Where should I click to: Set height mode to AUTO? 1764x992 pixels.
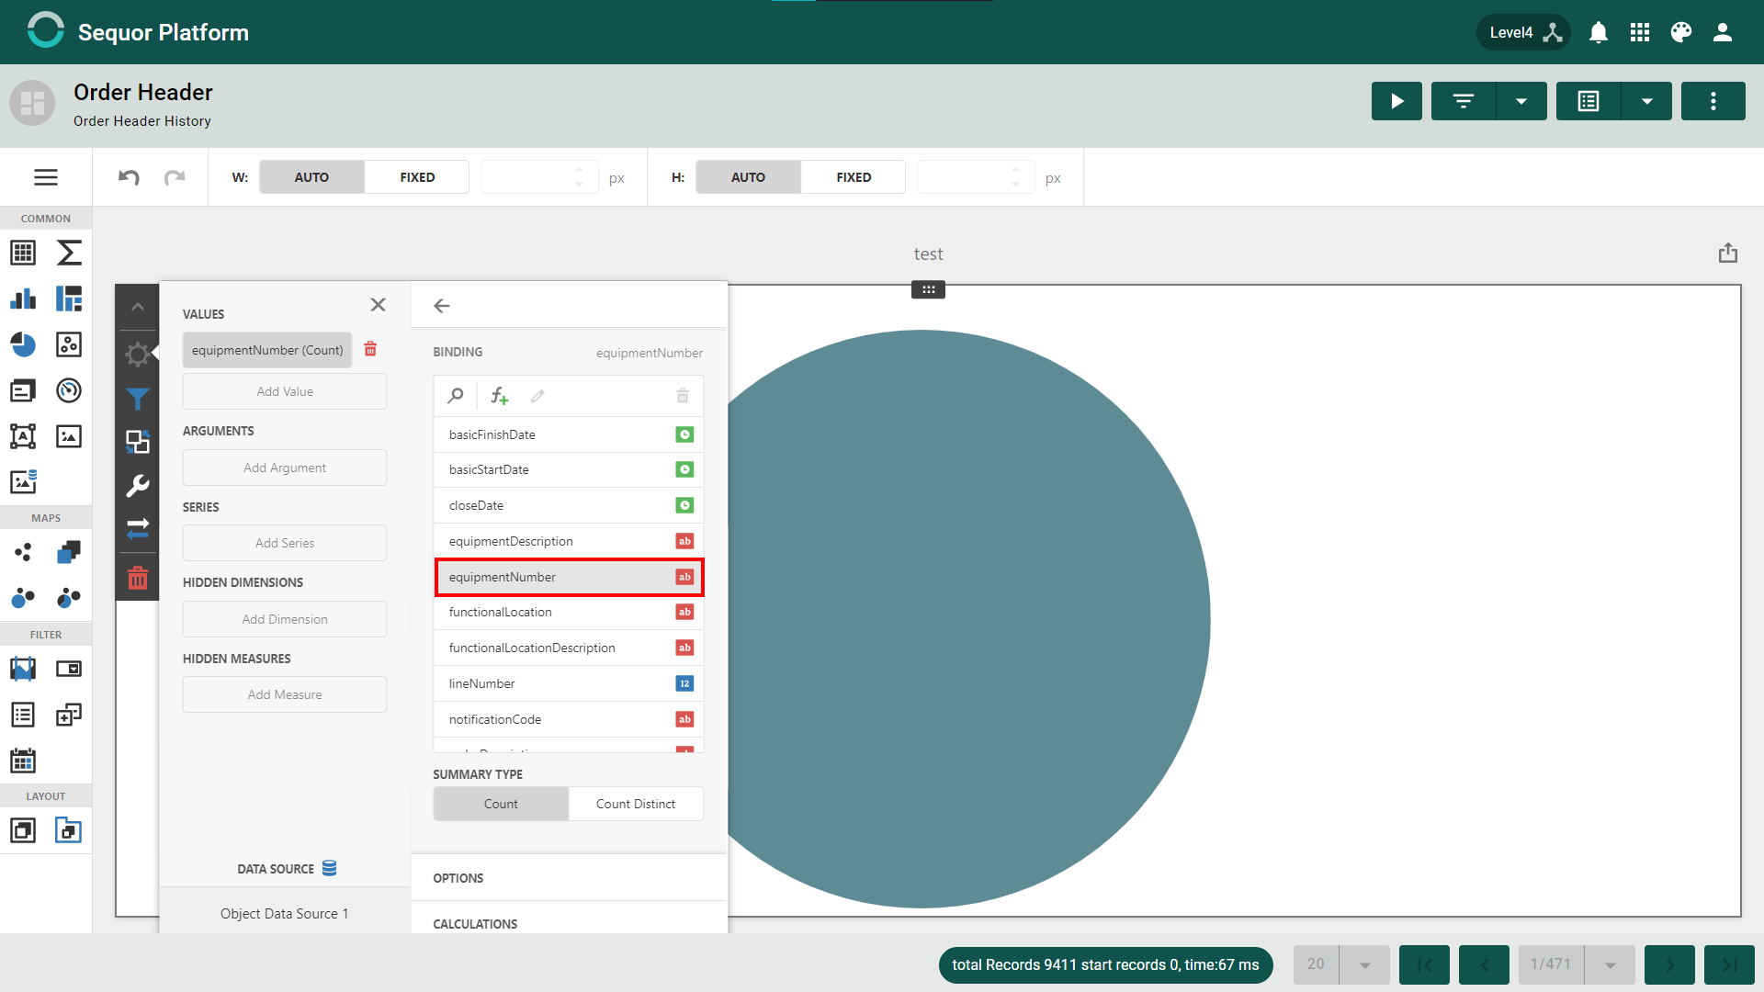pos(748,177)
